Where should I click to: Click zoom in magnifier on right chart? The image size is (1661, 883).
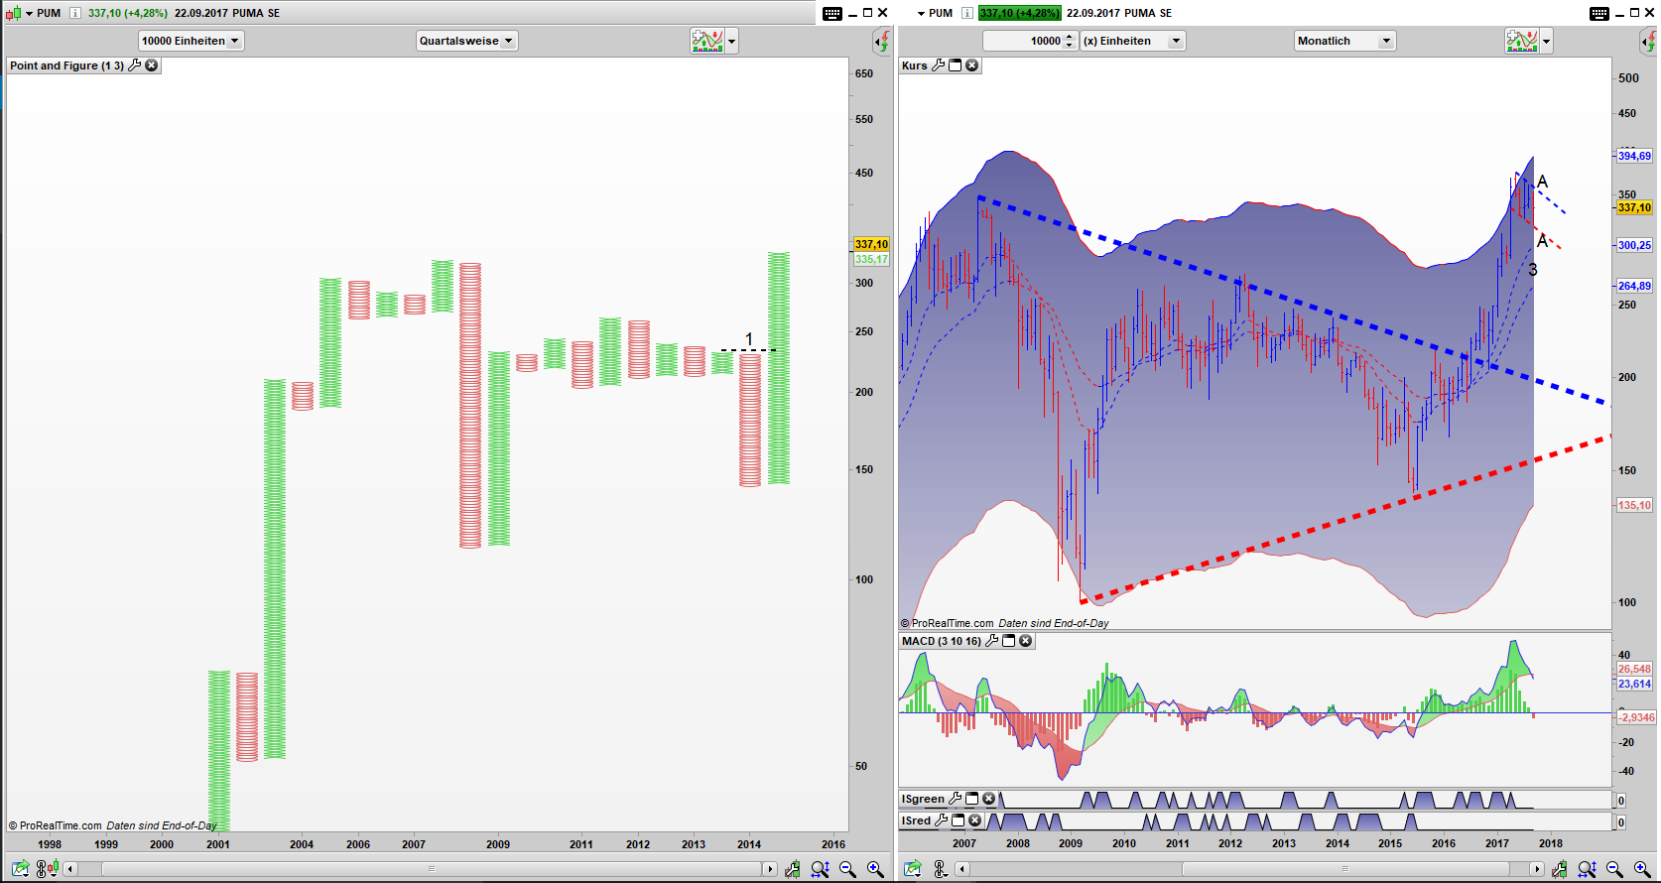click(1642, 869)
